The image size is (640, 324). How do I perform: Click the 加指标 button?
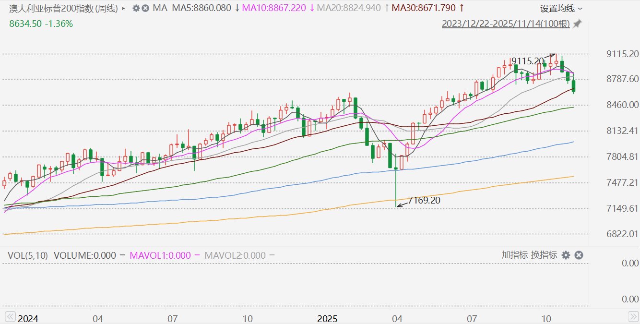pyautogui.click(x=514, y=255)
